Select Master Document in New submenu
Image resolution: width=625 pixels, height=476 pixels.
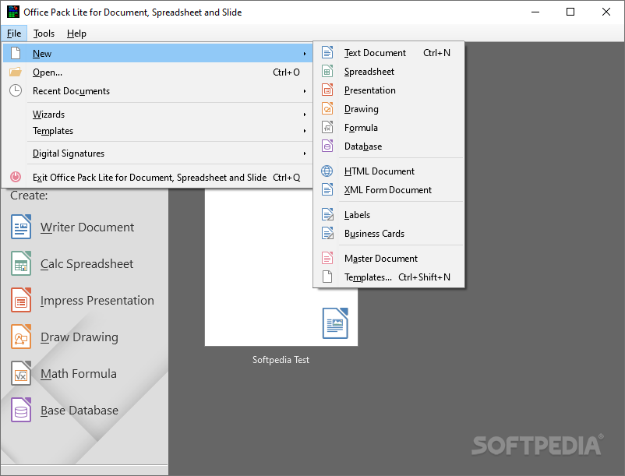(389, 258)
